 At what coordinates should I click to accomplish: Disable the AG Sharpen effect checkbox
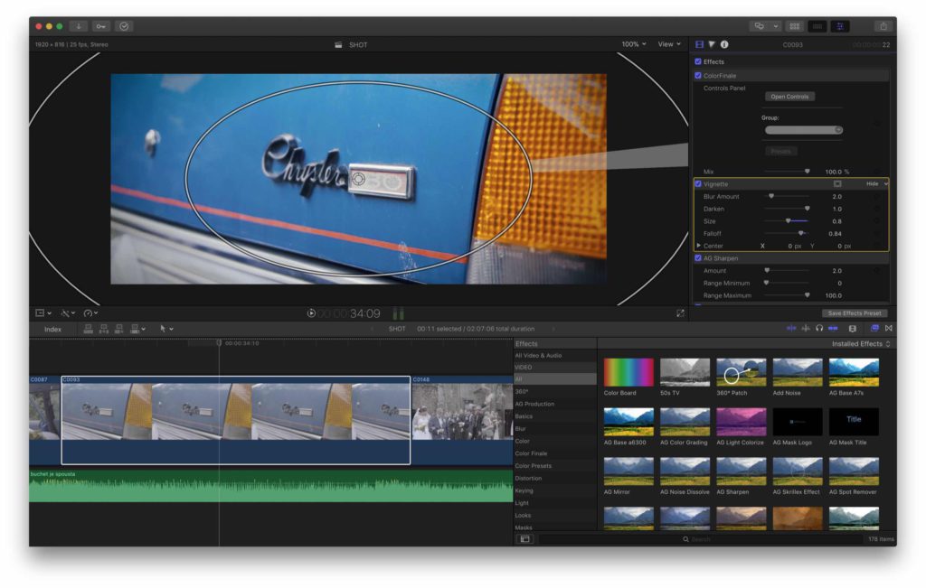pos(698,258)
